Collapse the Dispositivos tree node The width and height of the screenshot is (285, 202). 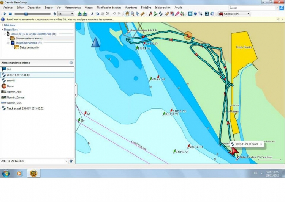[x=3, y=30]
